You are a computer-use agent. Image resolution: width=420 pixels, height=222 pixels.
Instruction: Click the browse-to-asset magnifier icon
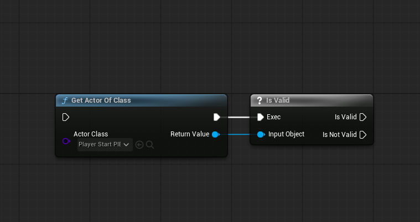tap(150, 145)
